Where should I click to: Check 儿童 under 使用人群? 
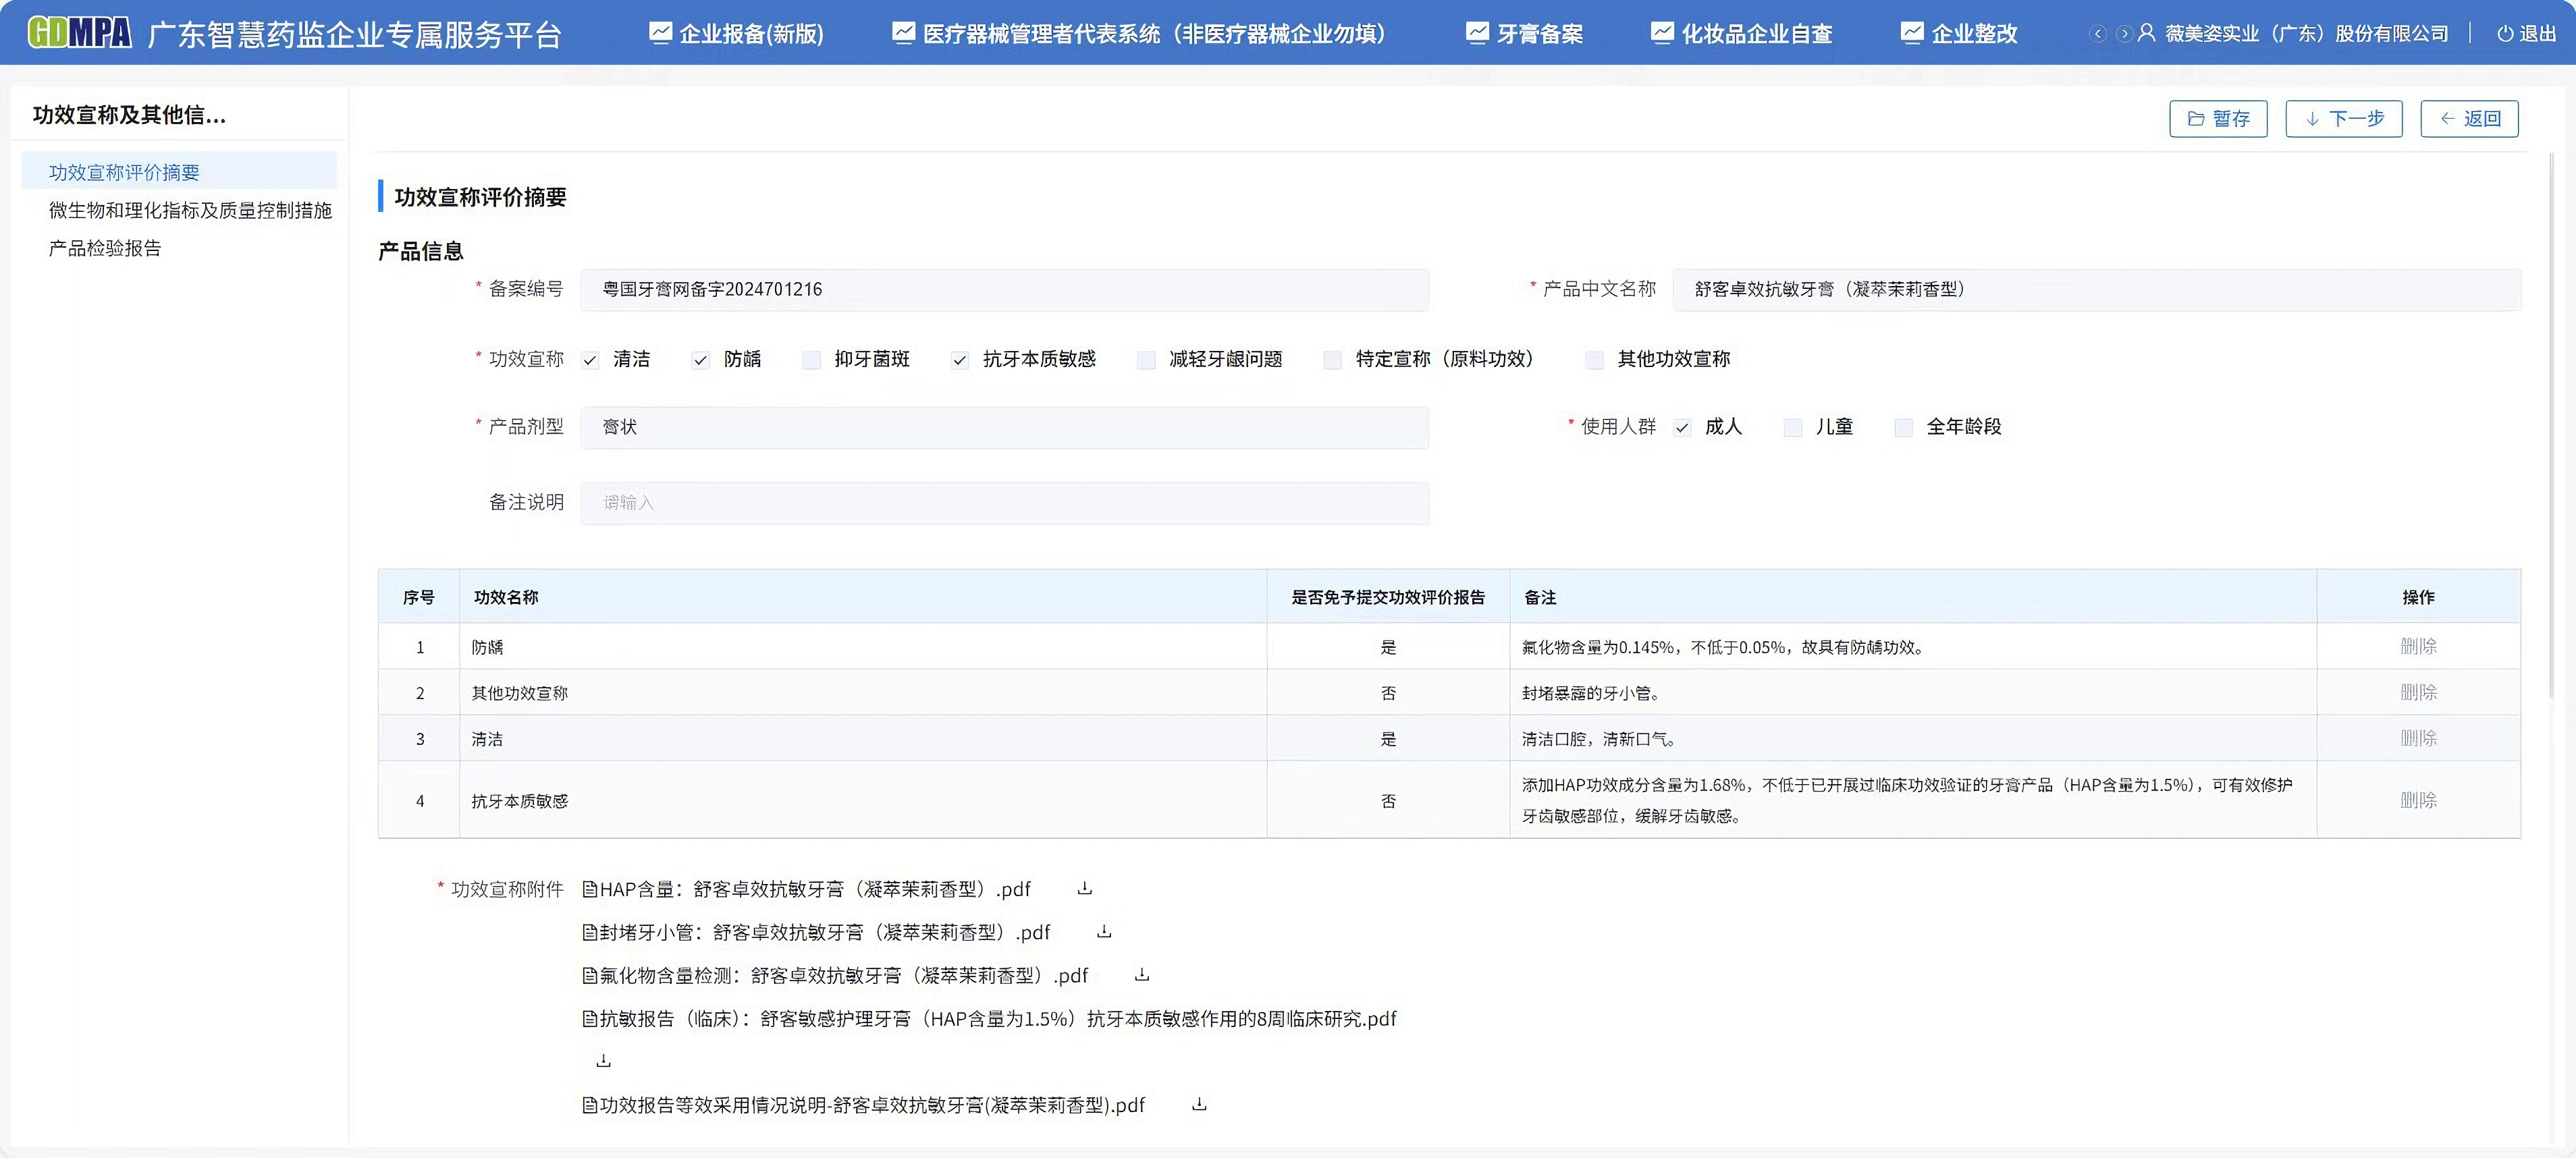(x=1792, y=427)
